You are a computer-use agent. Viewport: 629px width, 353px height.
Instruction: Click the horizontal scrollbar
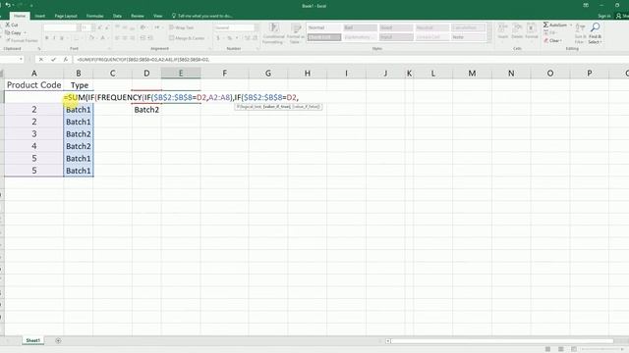(502, 341)
